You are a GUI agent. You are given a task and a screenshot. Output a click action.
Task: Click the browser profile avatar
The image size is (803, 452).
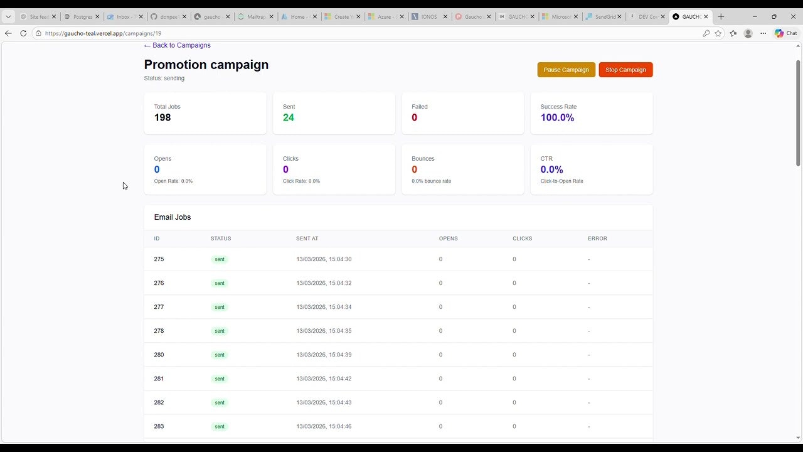pos(748,33)
